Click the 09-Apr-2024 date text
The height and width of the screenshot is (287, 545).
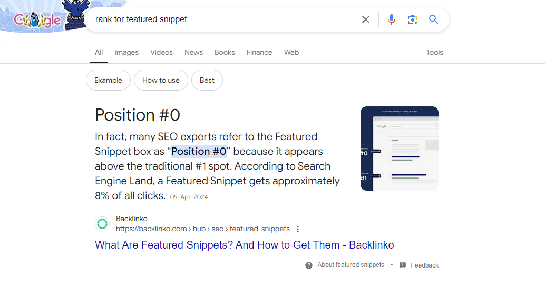[189, 197]
